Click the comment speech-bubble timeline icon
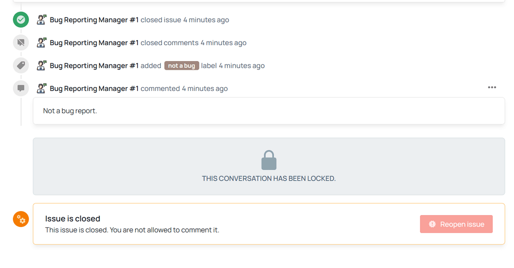This screenshot has width=514, height=268. tap(21, 88)
